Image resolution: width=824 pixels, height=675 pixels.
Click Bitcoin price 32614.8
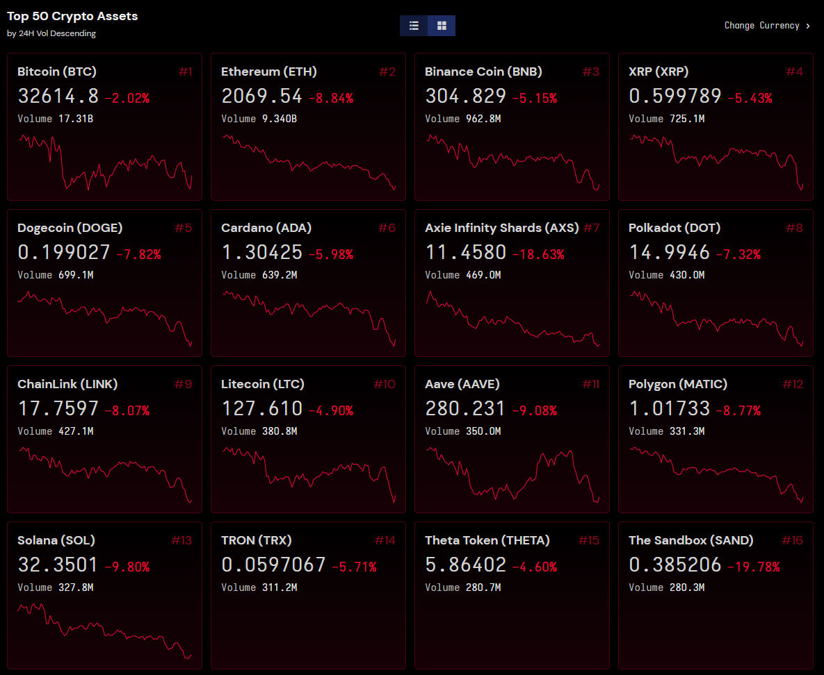[58, 96]
